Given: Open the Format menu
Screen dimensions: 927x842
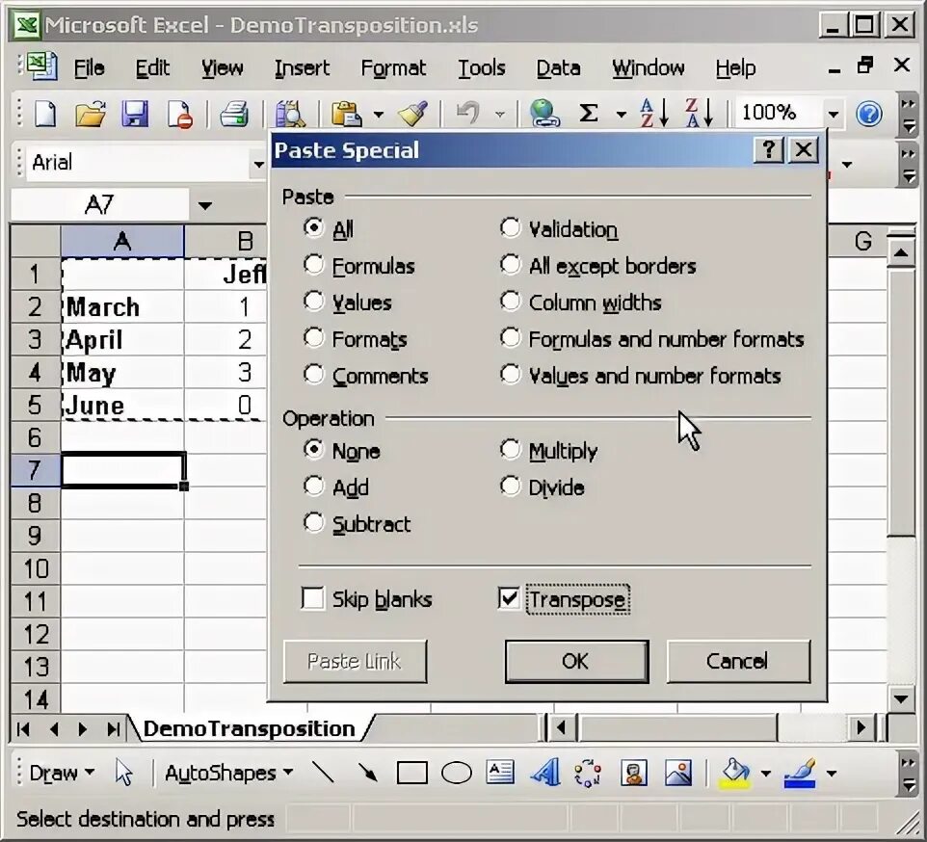Looking at the screenshot, I should (393, 68).
